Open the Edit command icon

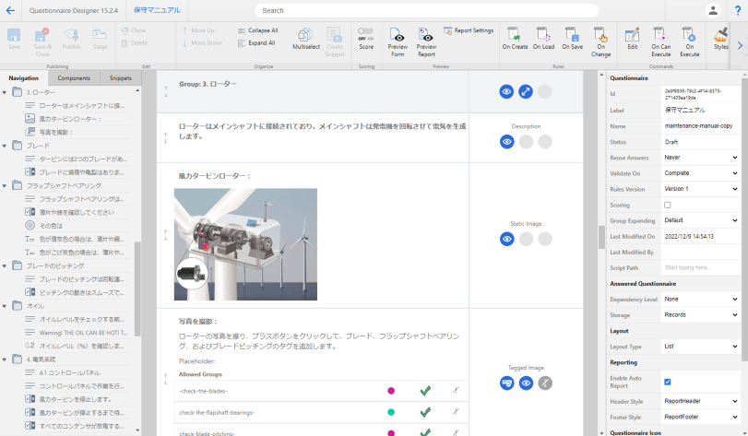click(632, 34)
